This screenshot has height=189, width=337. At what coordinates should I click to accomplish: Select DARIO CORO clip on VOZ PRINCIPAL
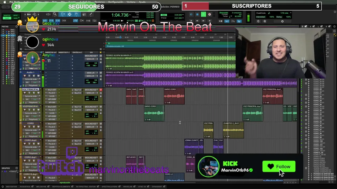pyautogui.click(x=174, y=96)
